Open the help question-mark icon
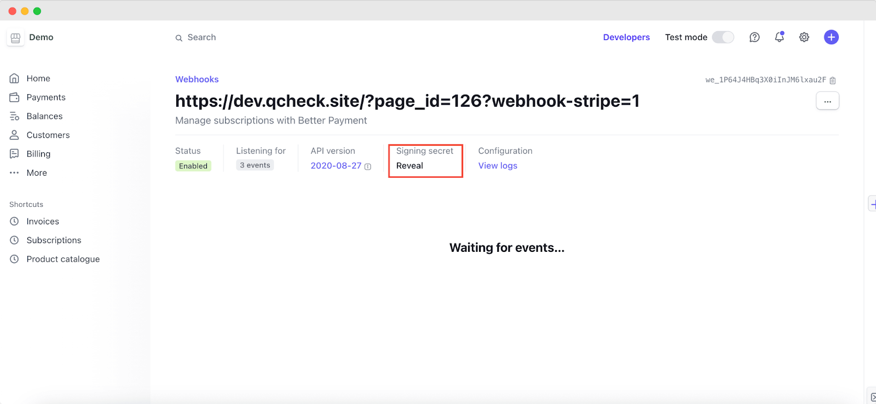The width and height of the screenshot is (876, 404). tap(754, 37)
